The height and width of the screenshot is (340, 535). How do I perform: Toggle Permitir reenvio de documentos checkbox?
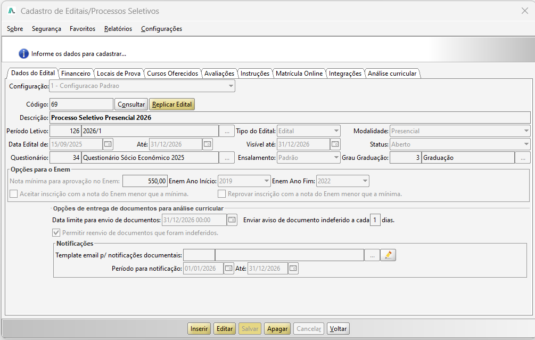[56, 233]
